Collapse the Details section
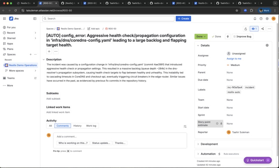The height and width of the screenshot is (168, 279). click(198, 46)
